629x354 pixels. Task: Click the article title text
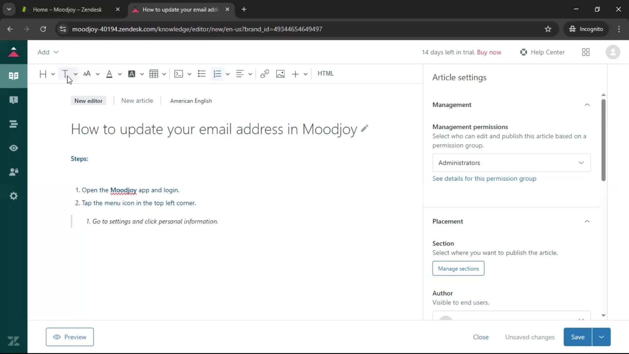[x=214, y=129]
